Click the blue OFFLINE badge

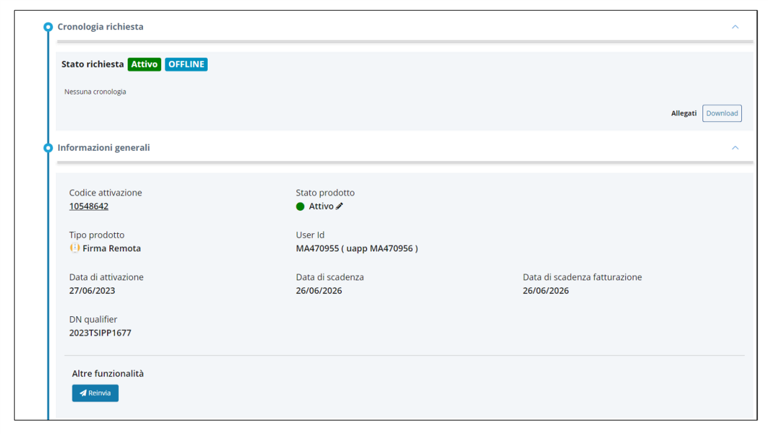point(186,64)
